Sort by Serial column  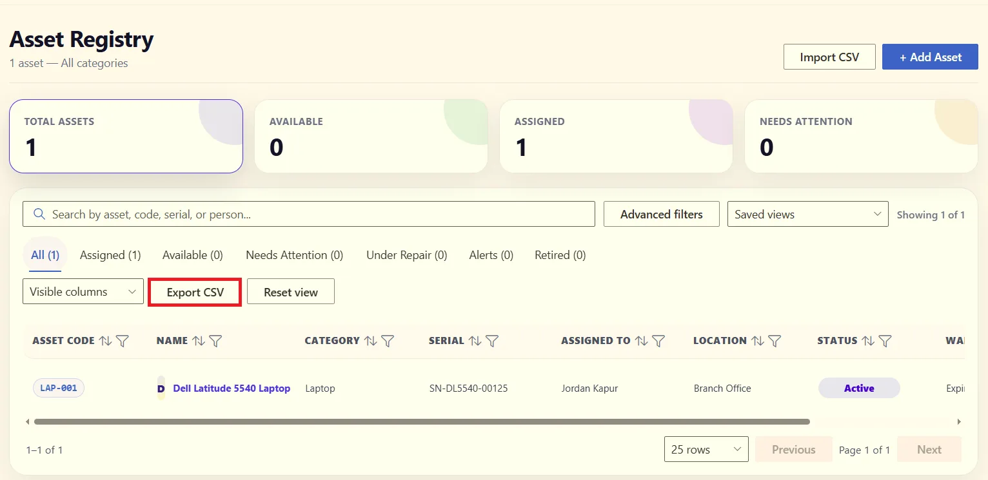pos(475,341)
